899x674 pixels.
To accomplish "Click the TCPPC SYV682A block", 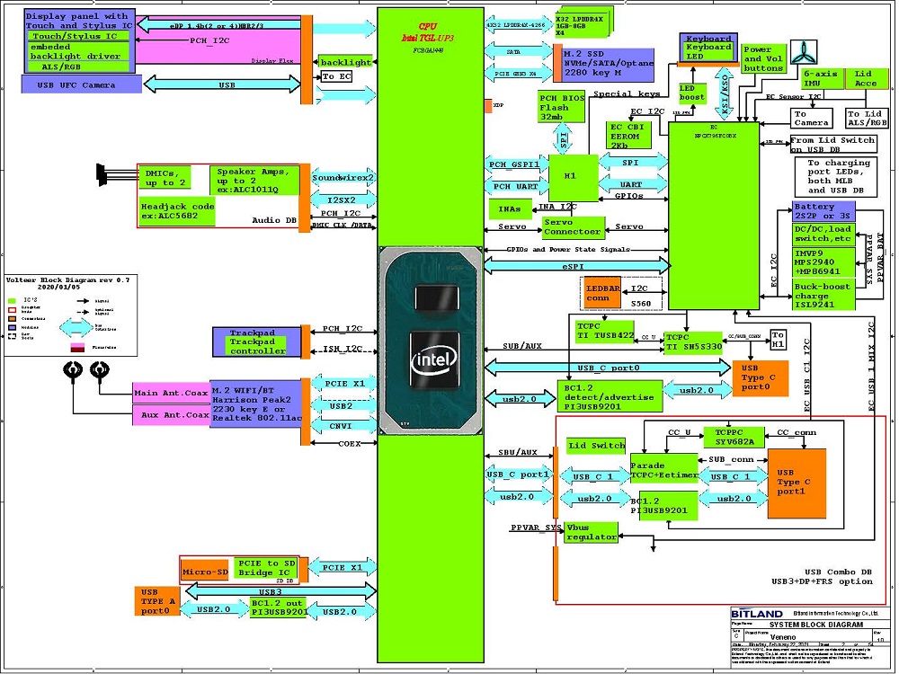I will coord(734,438).
